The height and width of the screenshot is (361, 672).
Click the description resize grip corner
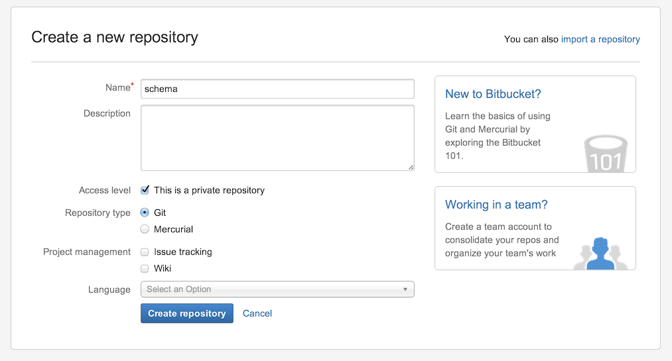(411, 167)
